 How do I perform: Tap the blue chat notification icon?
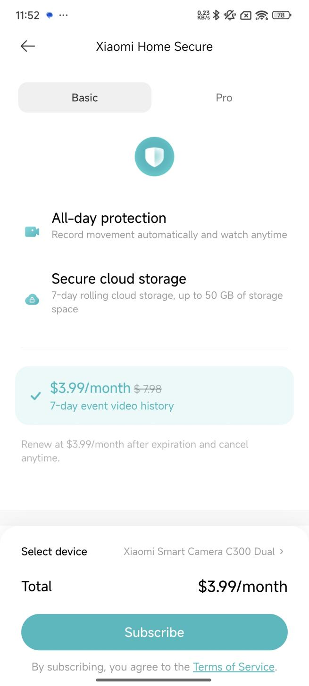click(50, 15)
